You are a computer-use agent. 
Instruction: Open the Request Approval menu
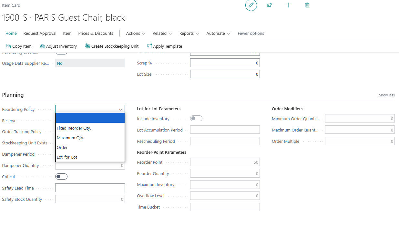(x=40, y=33)
